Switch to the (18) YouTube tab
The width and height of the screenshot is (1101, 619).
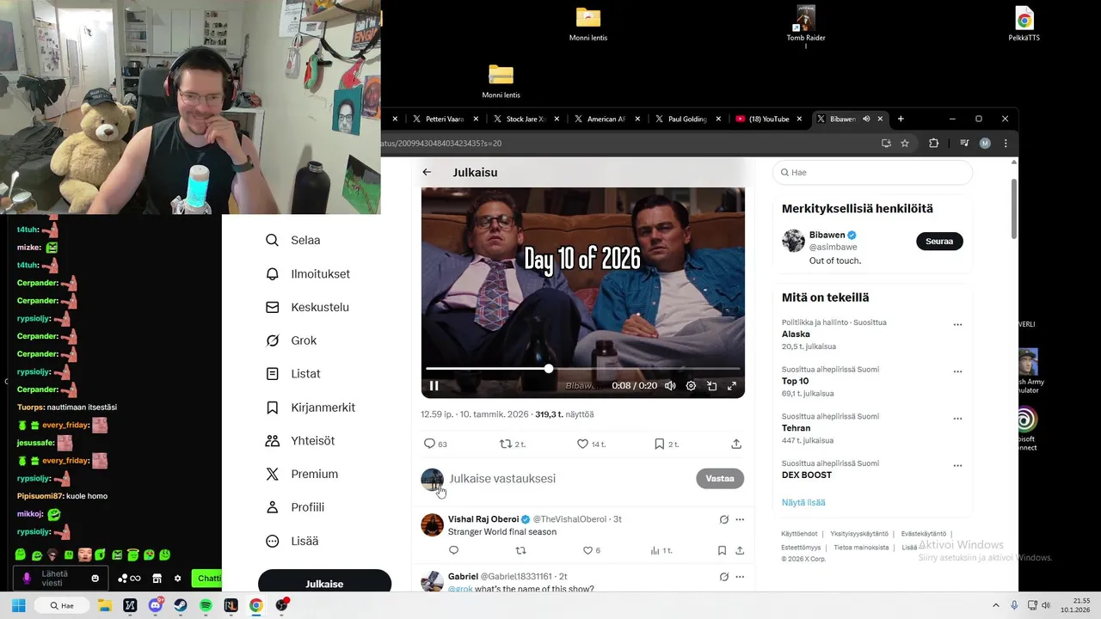coord(767,119)
